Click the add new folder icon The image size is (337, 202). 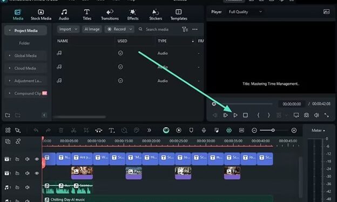pos(8,115)
